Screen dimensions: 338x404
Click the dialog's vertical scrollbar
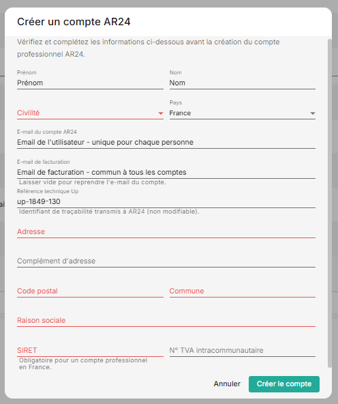[x=330, y=203]
